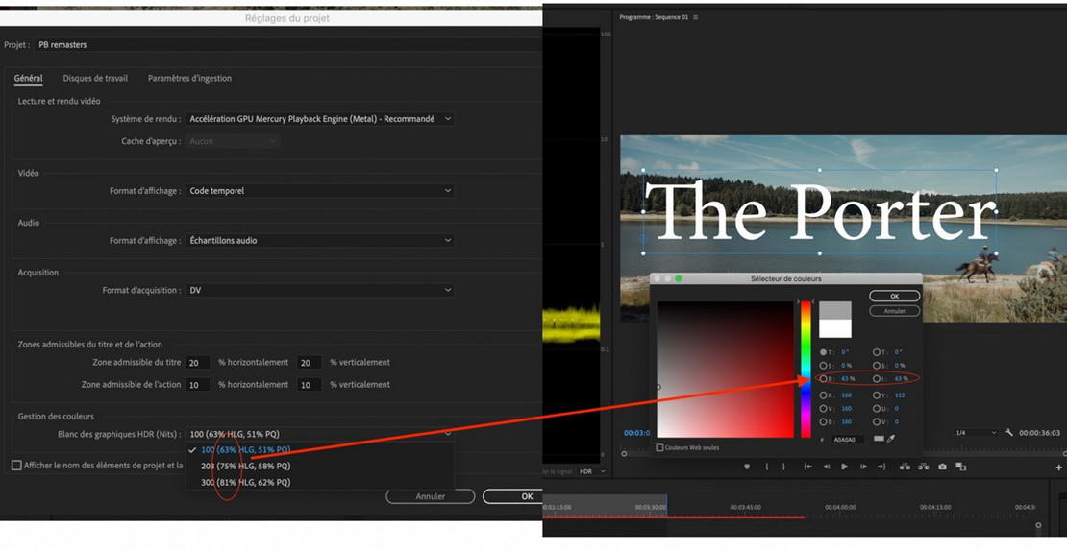
Task: Choose 100 (63% HLG, 51% PQ) option
Action: pos(320,450)
